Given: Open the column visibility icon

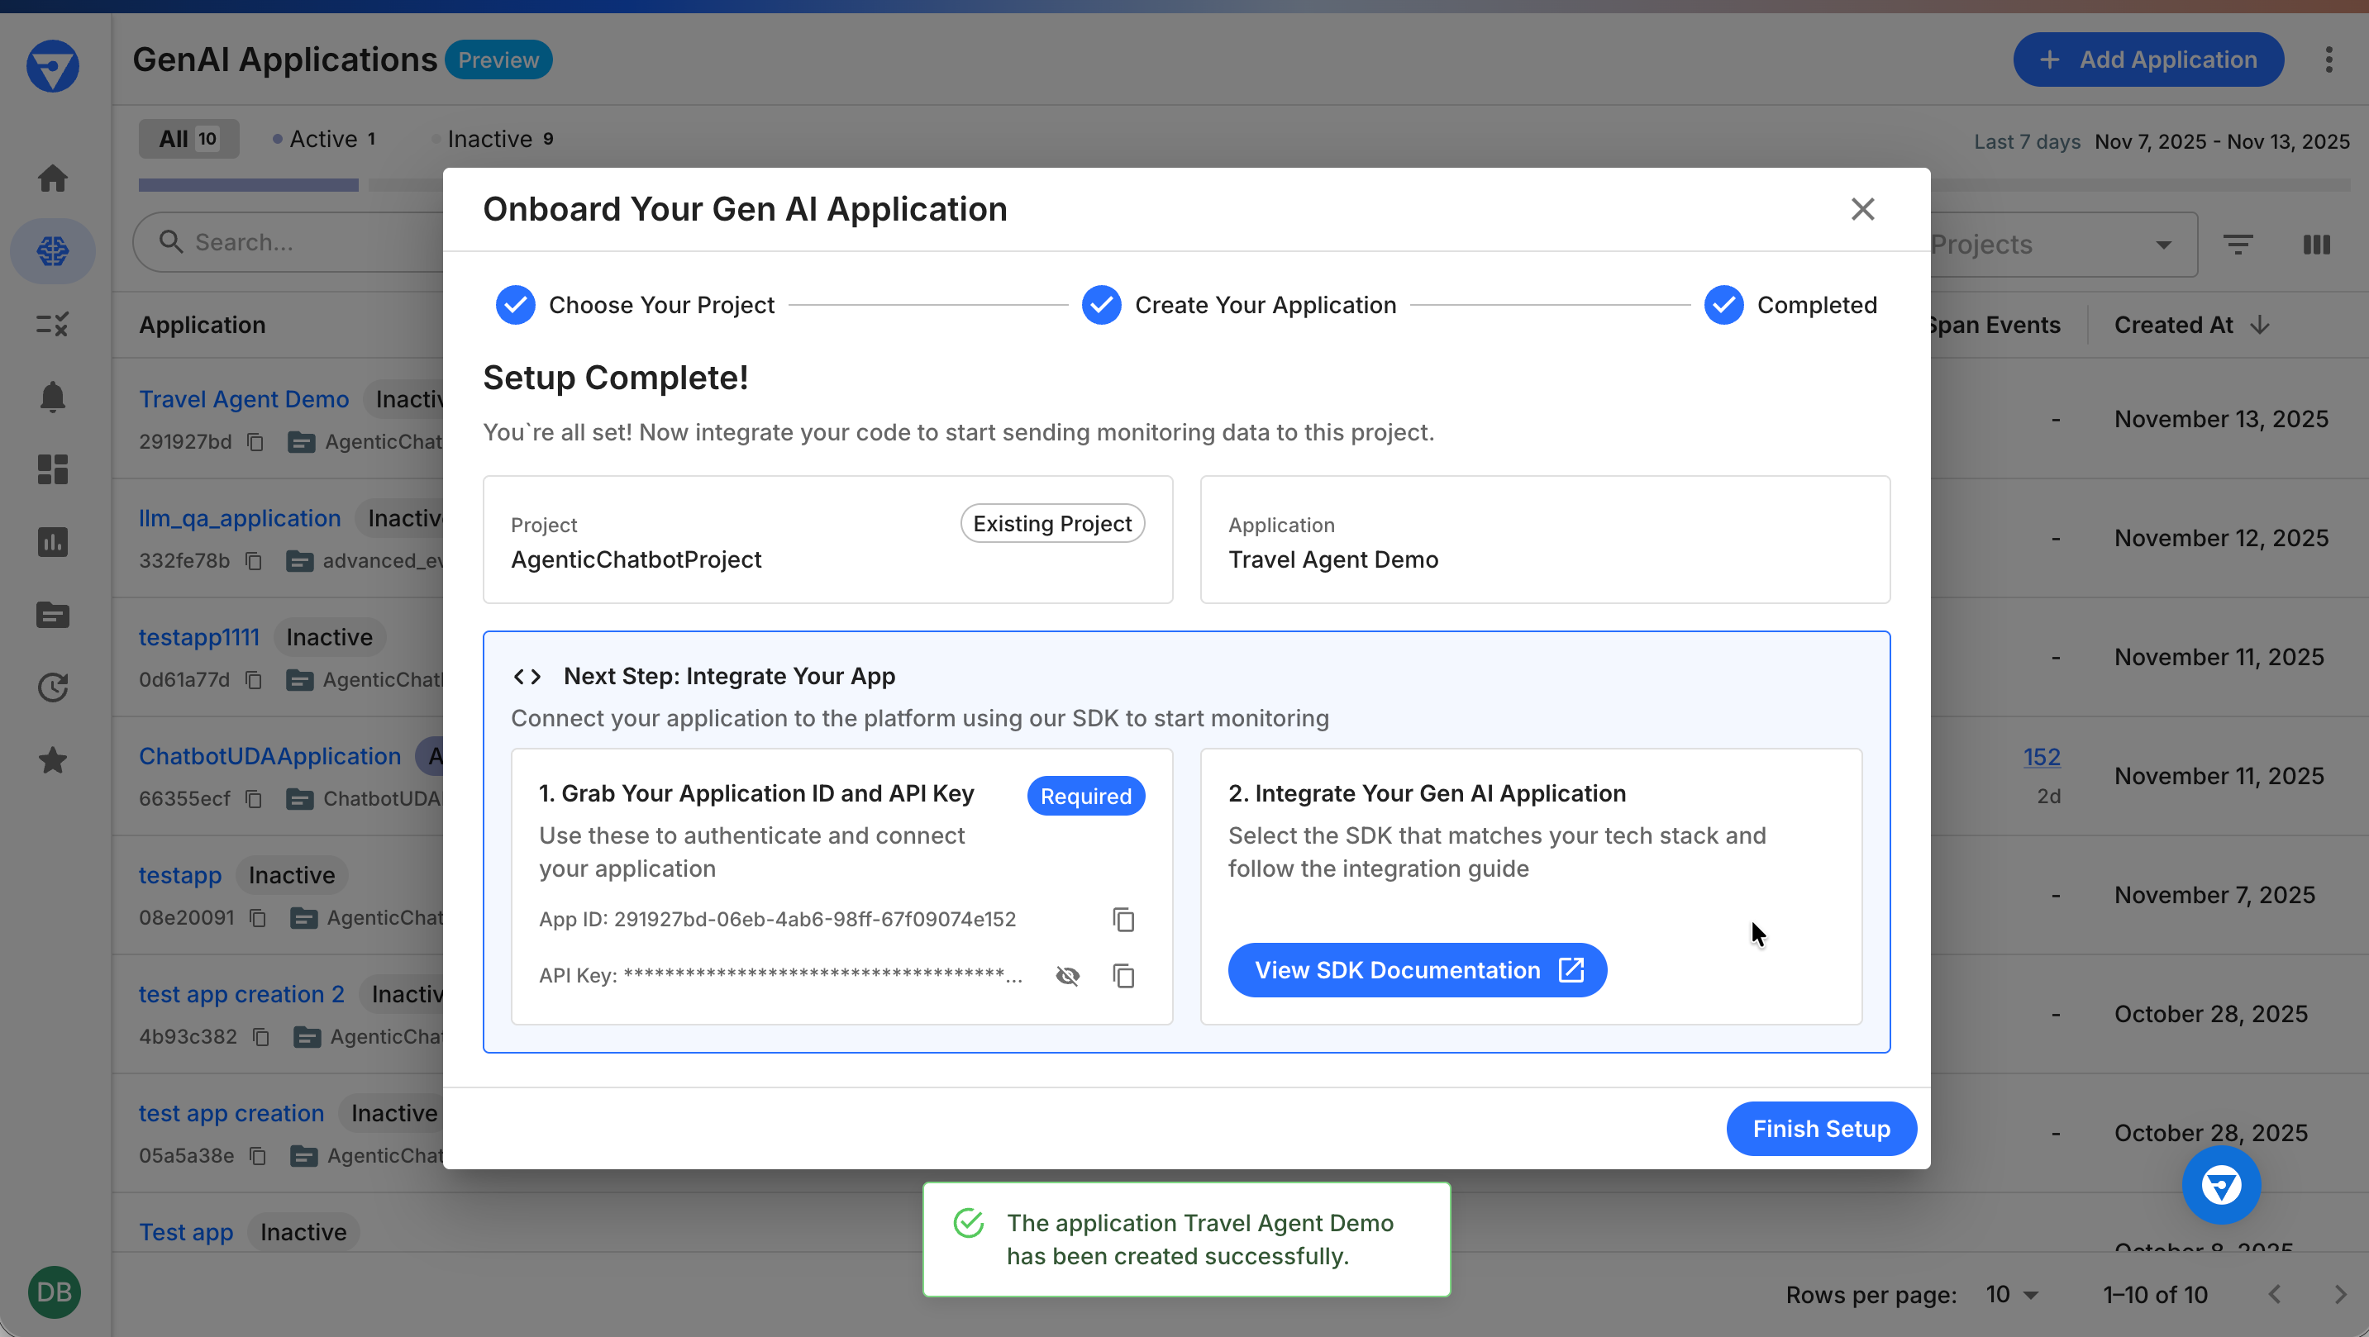Looking at the screenshot, I should pos(2317,245).
